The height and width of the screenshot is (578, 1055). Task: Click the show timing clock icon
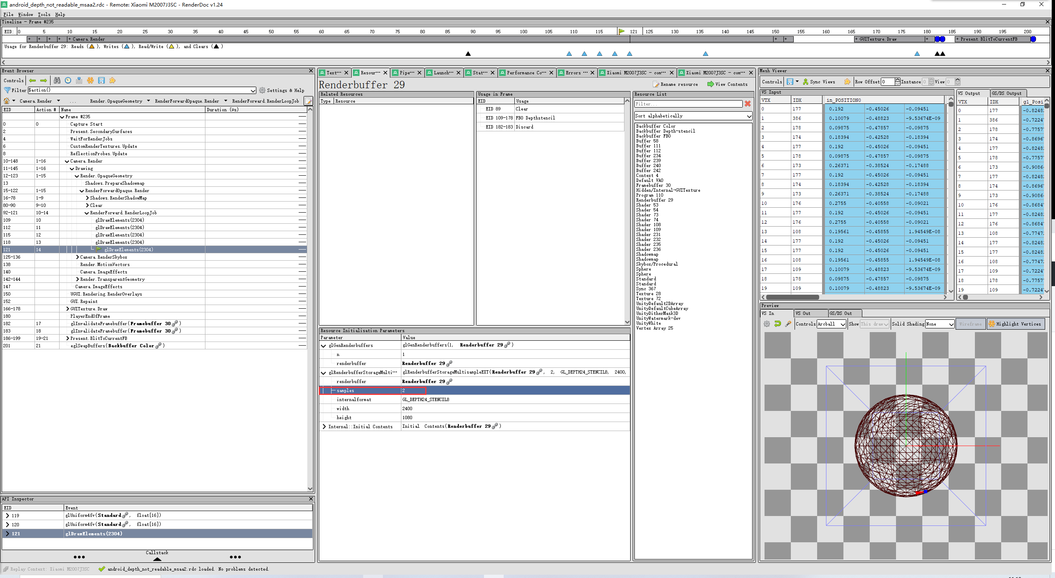[x=68, y=80]
